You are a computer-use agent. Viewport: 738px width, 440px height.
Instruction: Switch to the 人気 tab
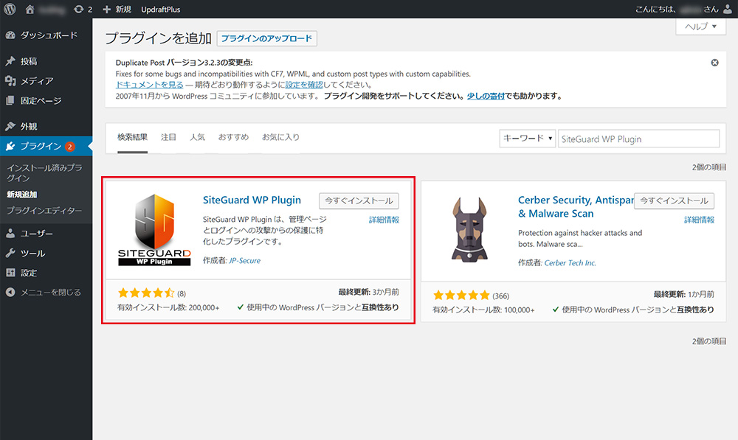coord(197,137)
